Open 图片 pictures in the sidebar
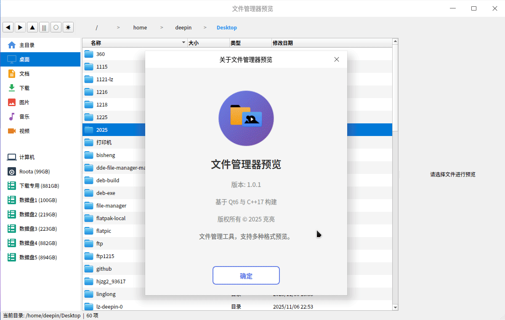The height and width of the screenshot is (320, 505). click(40, 102)
